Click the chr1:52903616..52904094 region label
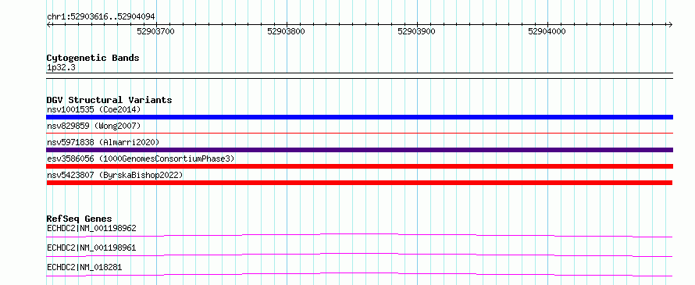The image size is (695, 285). coord(101,17)
